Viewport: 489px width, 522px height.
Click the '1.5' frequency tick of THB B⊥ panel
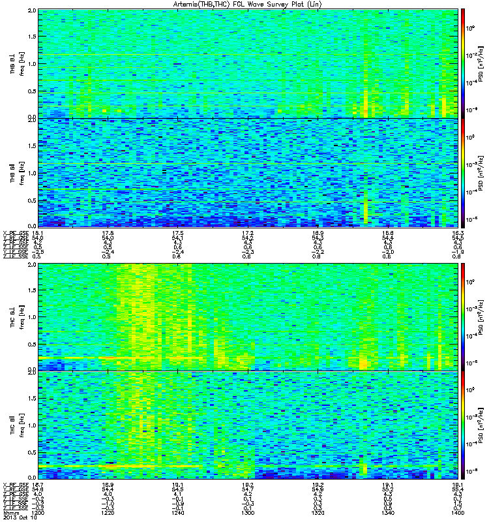point(32,37)
